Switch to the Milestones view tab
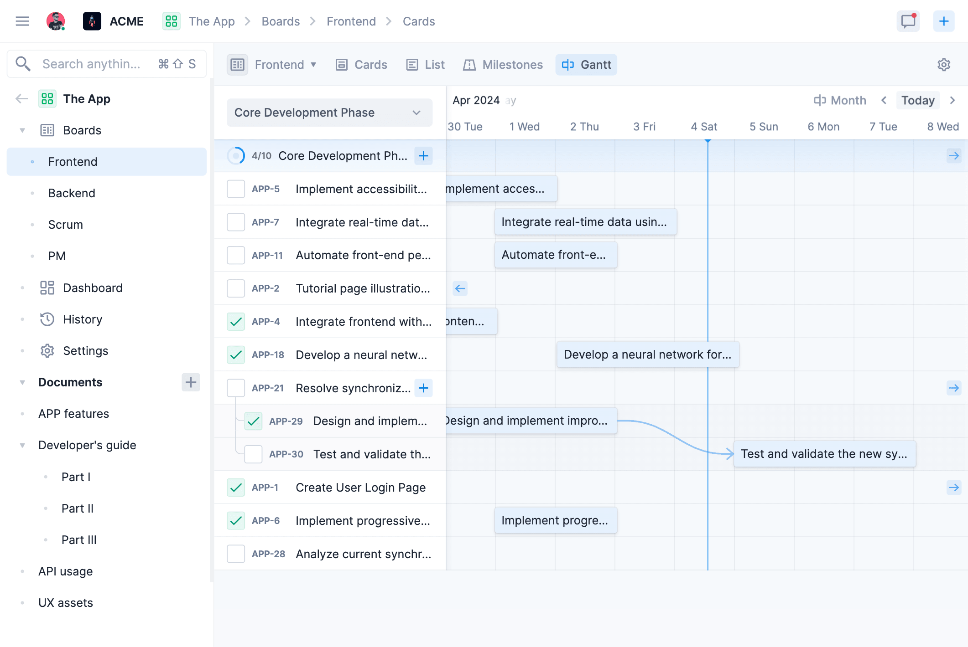The width and height of the screenshot is (968, 647). point(503,64)
